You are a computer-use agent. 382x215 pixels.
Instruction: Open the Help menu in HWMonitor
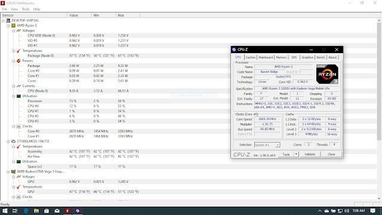pos(36,10)
